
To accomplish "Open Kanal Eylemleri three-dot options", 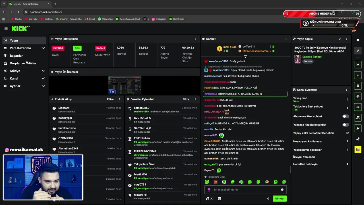I will click(346, 90).
